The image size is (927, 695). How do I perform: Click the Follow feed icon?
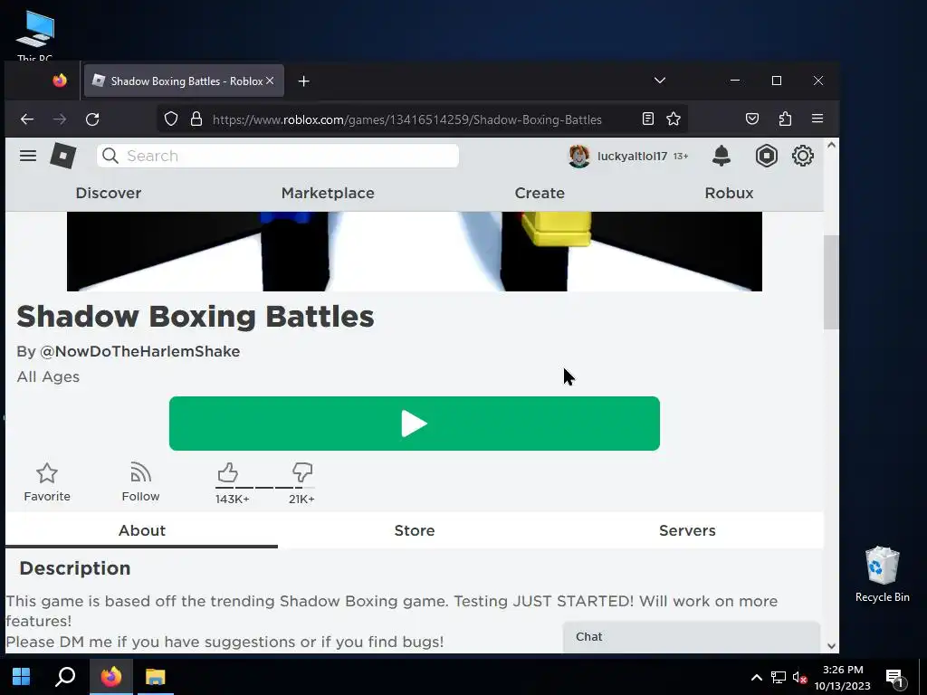[x=140, y=472]
